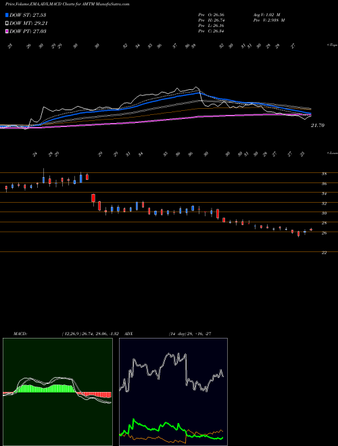338x446 pixels.
Task: Click the 32 price axis label
Action: coord(324,203)
